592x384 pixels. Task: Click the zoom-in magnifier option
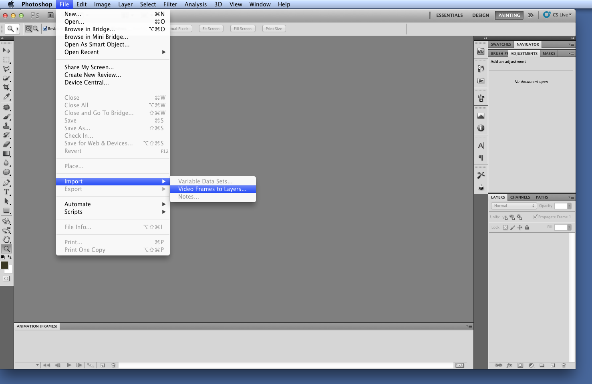[x=28, y=29]
